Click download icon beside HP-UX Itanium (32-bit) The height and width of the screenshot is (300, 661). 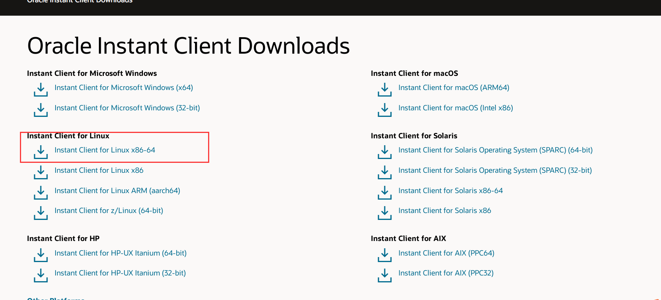[41, 275]
